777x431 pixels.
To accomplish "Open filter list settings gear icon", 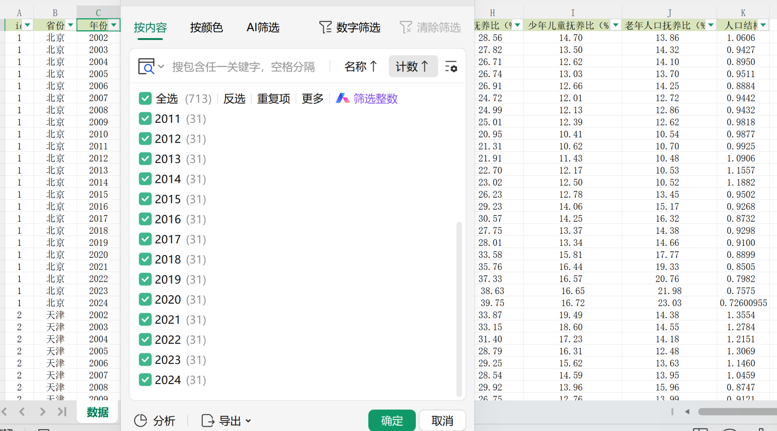I will pyautogui.click(x=451, y=67).
